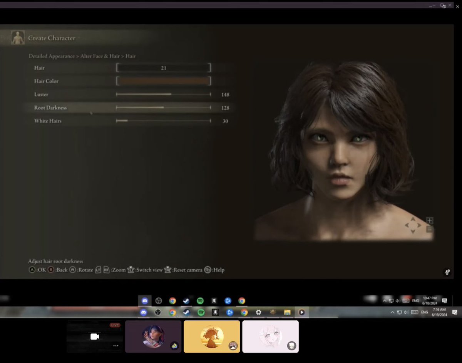Adjust the White Hairs slider
Image resolution: width=462 pixels, height=363 pixels.
point(164,121)
